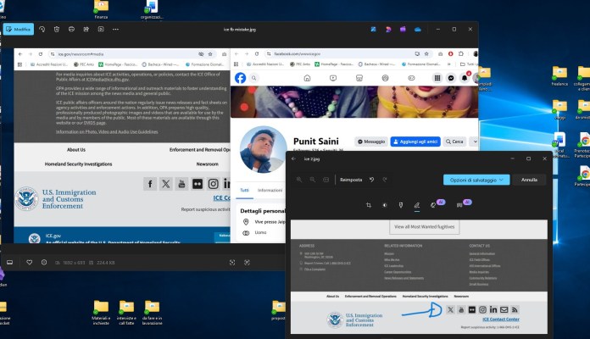Click the Reimposta button
This screenshot has height=339, width=590.
tap(351, 180)
